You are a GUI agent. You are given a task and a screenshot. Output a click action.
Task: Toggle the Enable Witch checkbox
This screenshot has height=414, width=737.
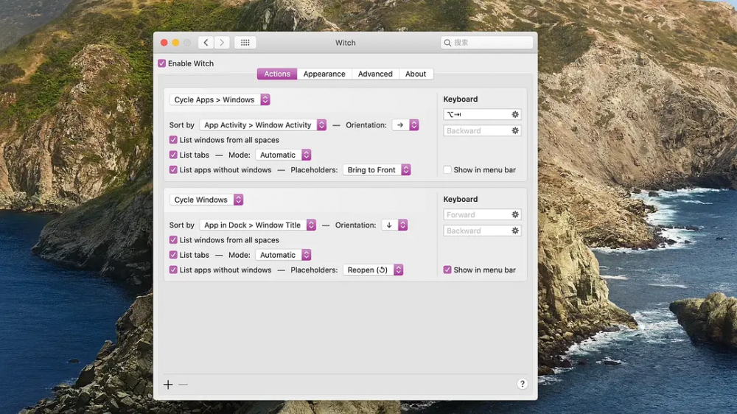tap(161, 63)
